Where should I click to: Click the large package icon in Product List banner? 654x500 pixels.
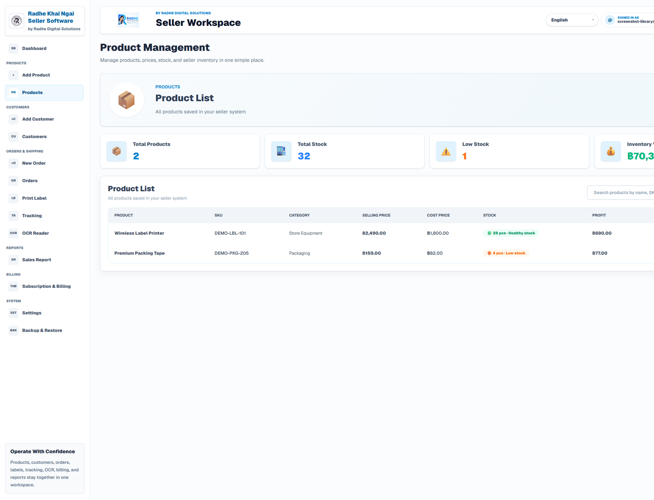coord(126,100)
